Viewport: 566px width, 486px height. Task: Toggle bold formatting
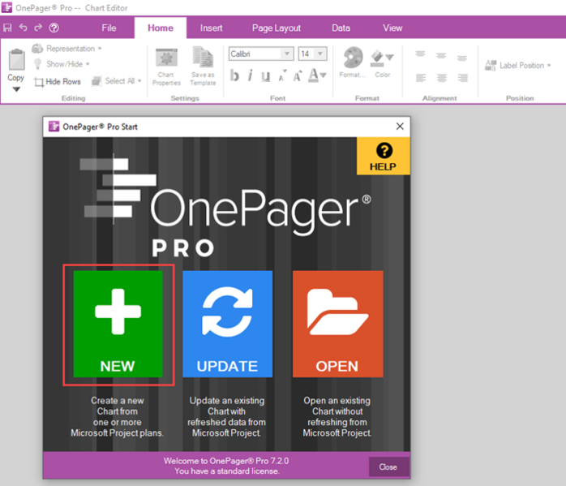pyautogui.click(x=234, y=75)
